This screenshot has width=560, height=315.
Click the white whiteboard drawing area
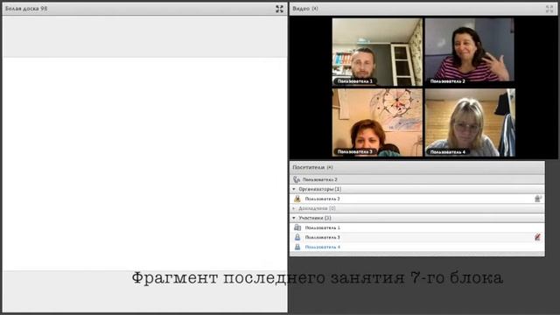(144, 164)
